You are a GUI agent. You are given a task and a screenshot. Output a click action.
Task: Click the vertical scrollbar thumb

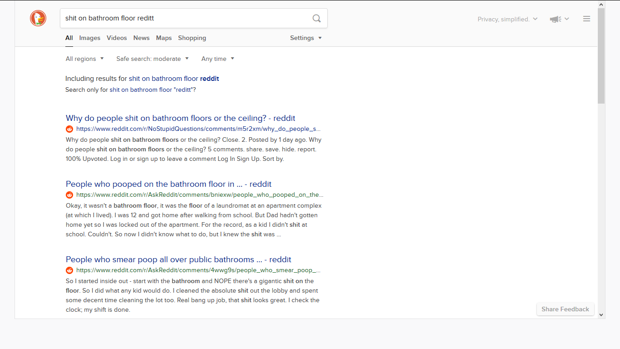pos(601,55)
